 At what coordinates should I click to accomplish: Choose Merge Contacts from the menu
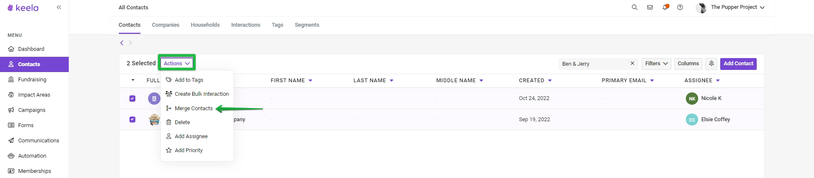tap(194, 108)
